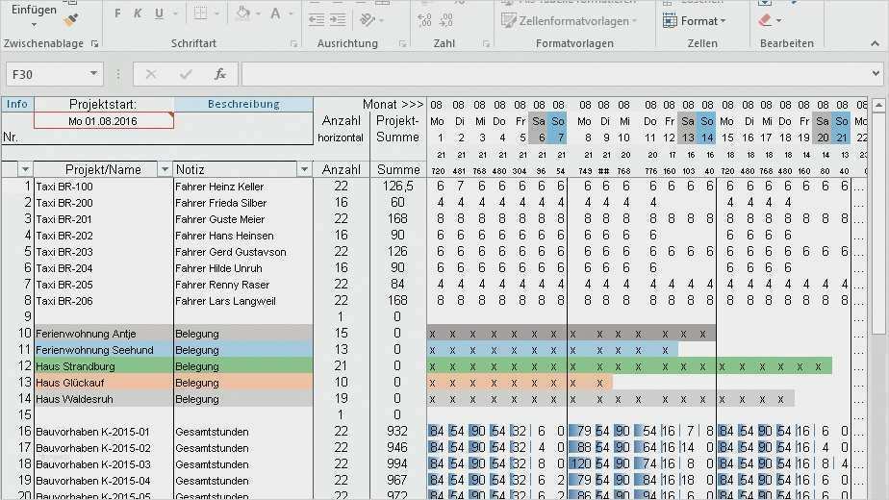Select the Fahrer Frieda Silber cell
This screenshot has width=889, height=500.
click(x=243, y=203)
